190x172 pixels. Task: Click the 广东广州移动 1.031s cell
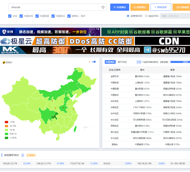pos(142,107)
